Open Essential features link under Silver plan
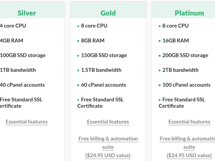This screenshot has height=161, width=215. point(27,122)
